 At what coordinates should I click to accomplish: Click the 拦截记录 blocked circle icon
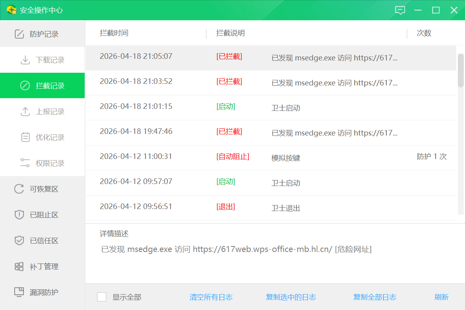click(x=25, y=86)
